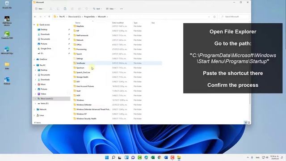Switch to large icons view layout
286x161 pixels.
pyautogui.click(x=249, y=123)
